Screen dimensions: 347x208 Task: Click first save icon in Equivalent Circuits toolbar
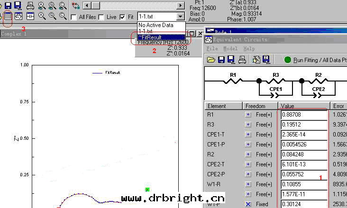pyautogui.click(x=221, y=60)
